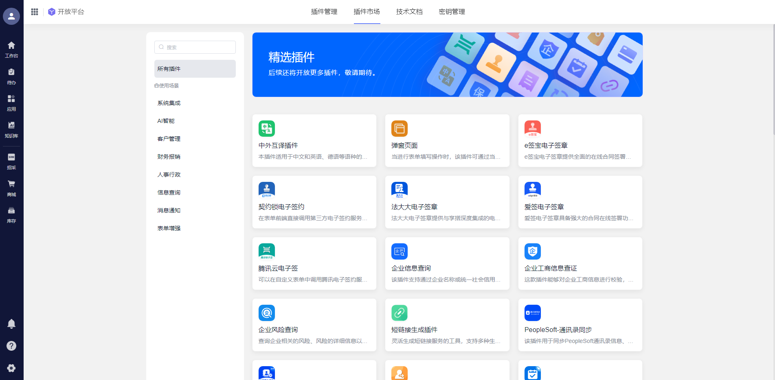The height and width of the screenshot is (380, 775).
Task: Click the 中外互译插件 green translate icon
Action: tap(267, 129)
